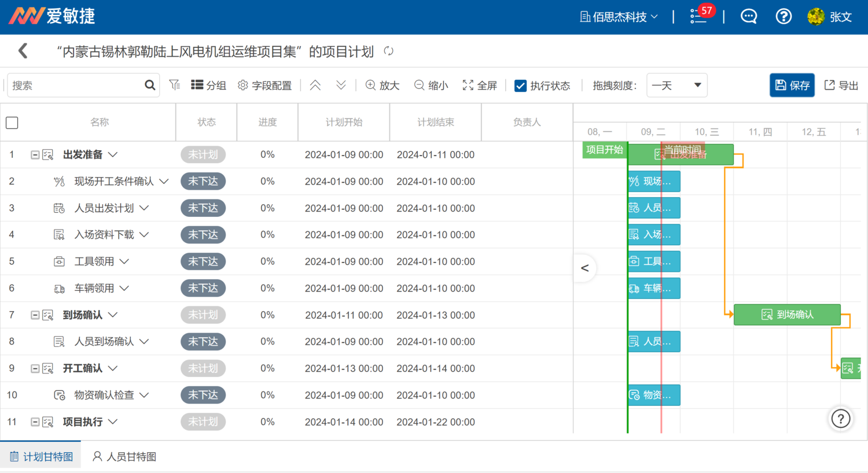Click the 人员到场确认 document icon
The height and width of the screenshot is (473, 868).
pyautogui.click(x=59, y=342)
